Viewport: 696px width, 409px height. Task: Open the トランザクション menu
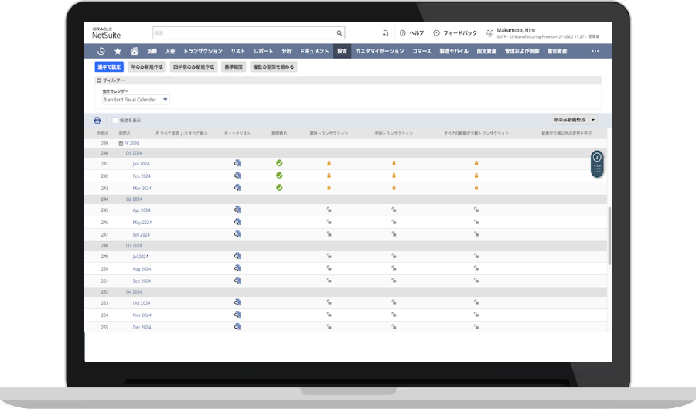click(203, 51)
